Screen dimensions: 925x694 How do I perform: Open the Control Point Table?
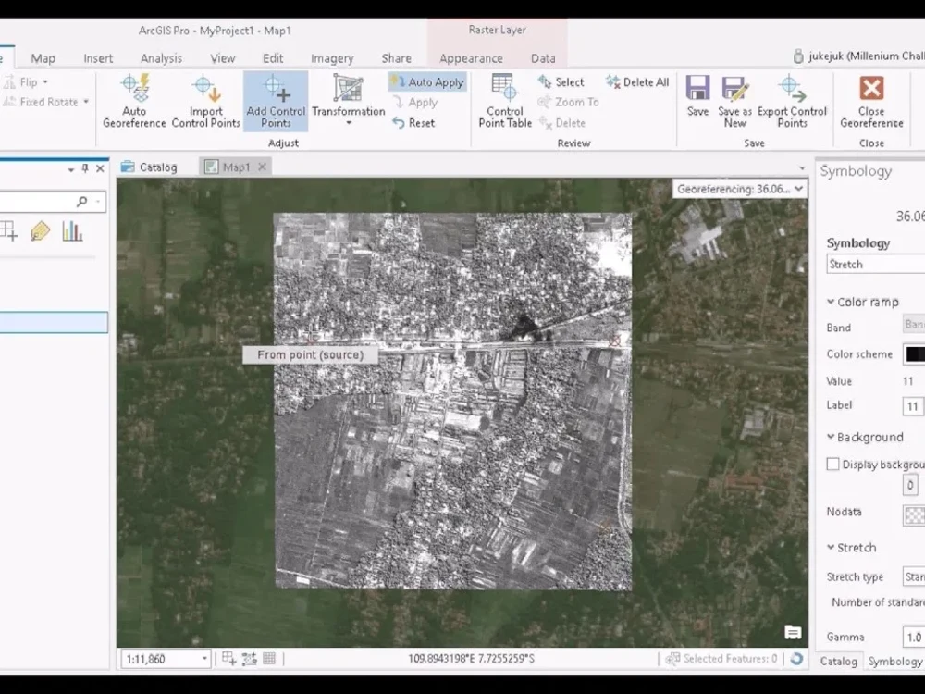coord(503,102)
